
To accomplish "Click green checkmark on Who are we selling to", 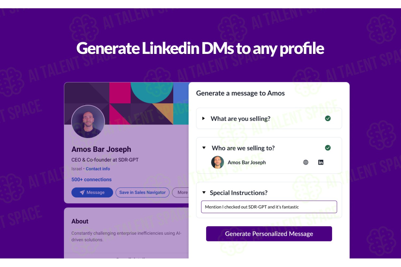I will [x=328, y=148].
